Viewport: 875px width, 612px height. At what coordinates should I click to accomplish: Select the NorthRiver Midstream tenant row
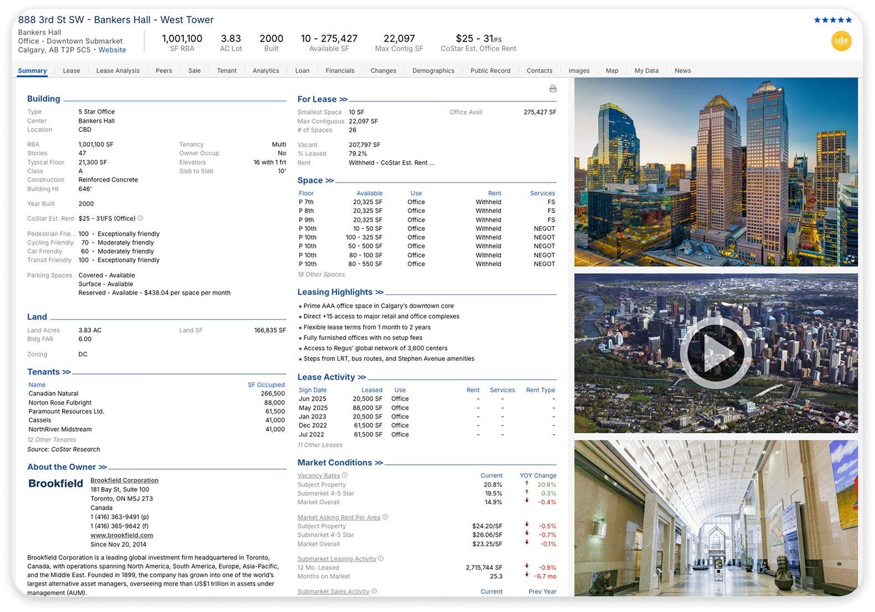click(x=157, y=429)
